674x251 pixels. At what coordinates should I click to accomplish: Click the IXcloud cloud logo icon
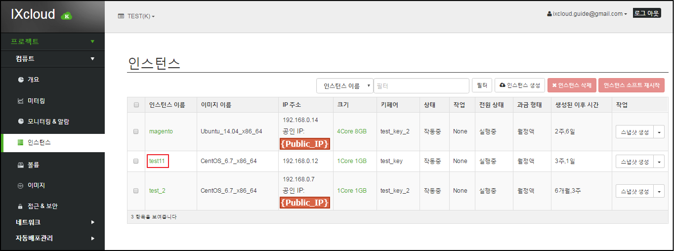click(x=66, y=16)
